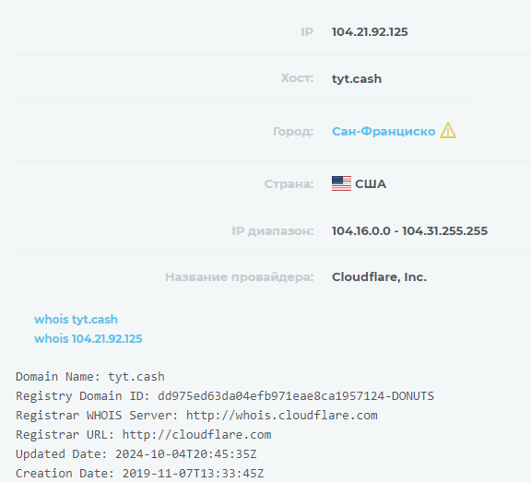Click the yellow warning triangle icon

(448, 130)
